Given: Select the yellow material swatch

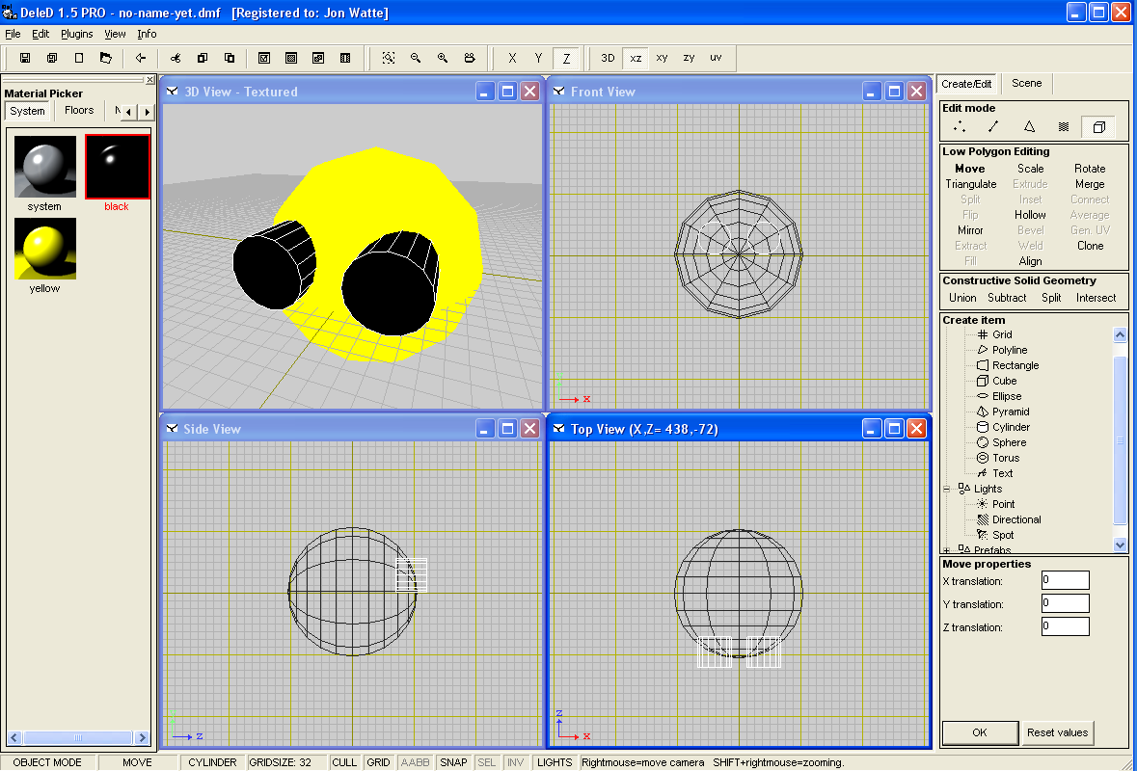Looking at the screenshot, I should point(44,248).
